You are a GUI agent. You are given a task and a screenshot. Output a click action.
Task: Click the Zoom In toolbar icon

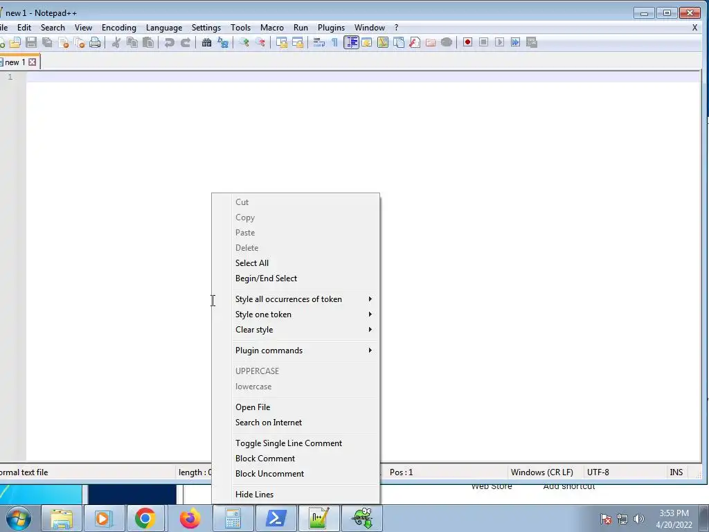244,42
